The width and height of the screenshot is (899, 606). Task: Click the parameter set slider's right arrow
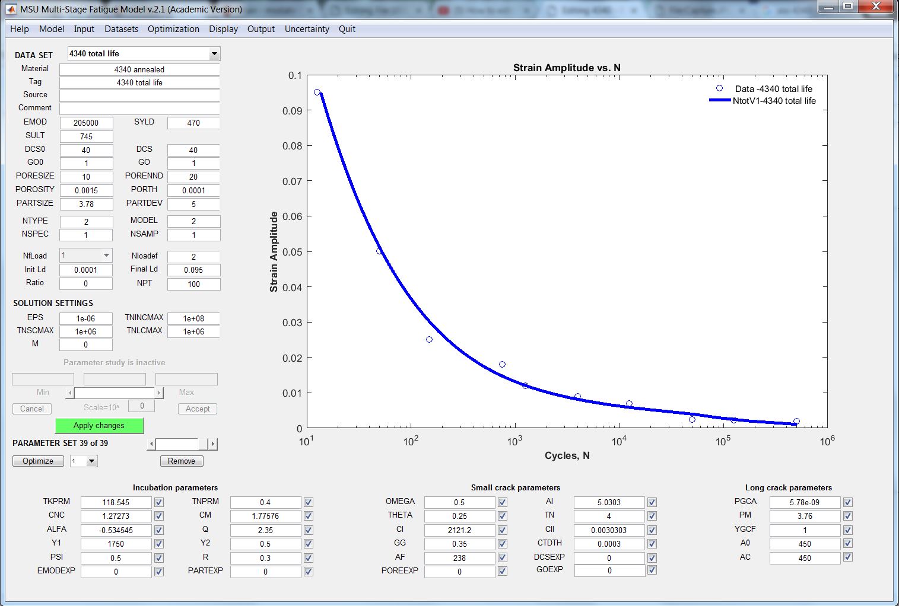pyautogui.click(x=213, y=444)
